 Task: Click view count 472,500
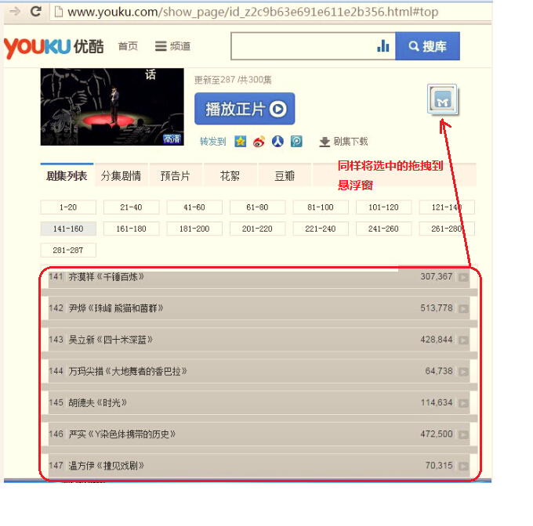pyautogui.click(x=437, y=434)
